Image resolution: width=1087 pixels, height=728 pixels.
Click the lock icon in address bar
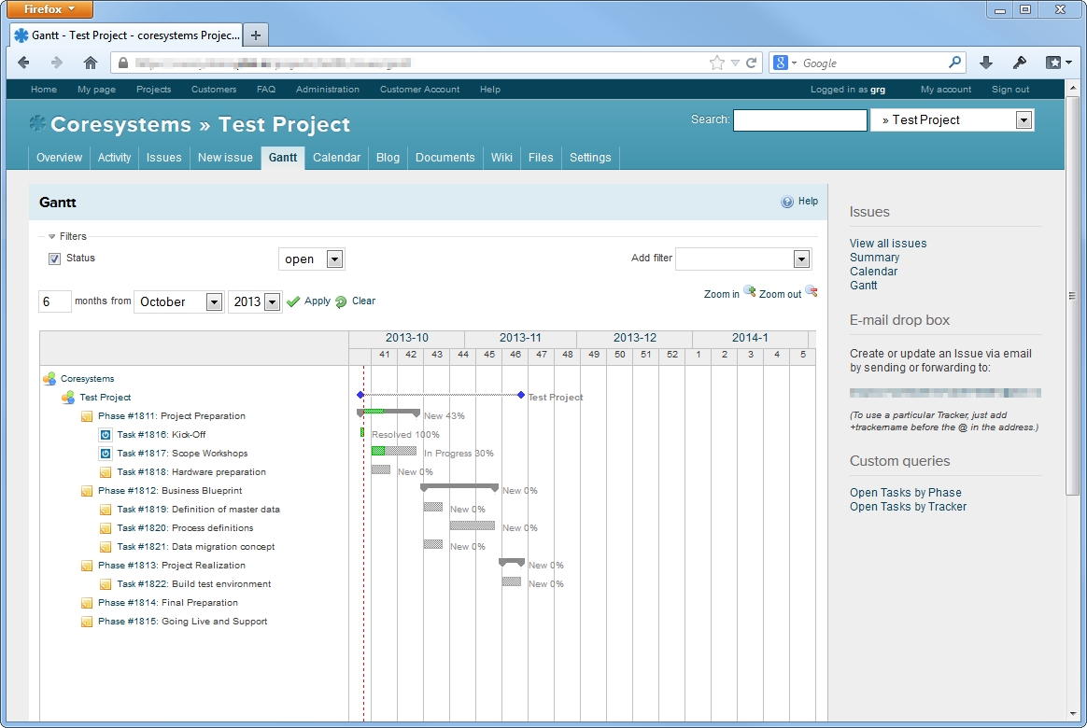coord(123,63)
